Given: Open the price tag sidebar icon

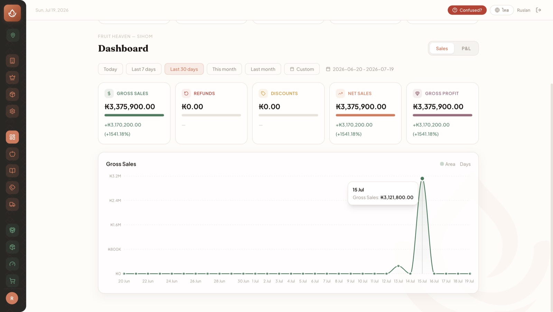Looking at the screenshot, I should tap(12, 188).
